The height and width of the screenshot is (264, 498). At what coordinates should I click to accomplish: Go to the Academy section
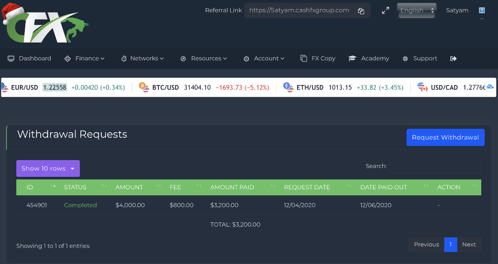[x=369, y=58]
